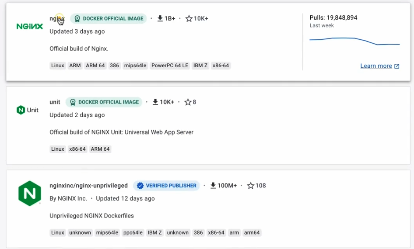Click the green NGINX logo
Image resolution: width=414 pixels, height=249 pixels.
[30, 26]
